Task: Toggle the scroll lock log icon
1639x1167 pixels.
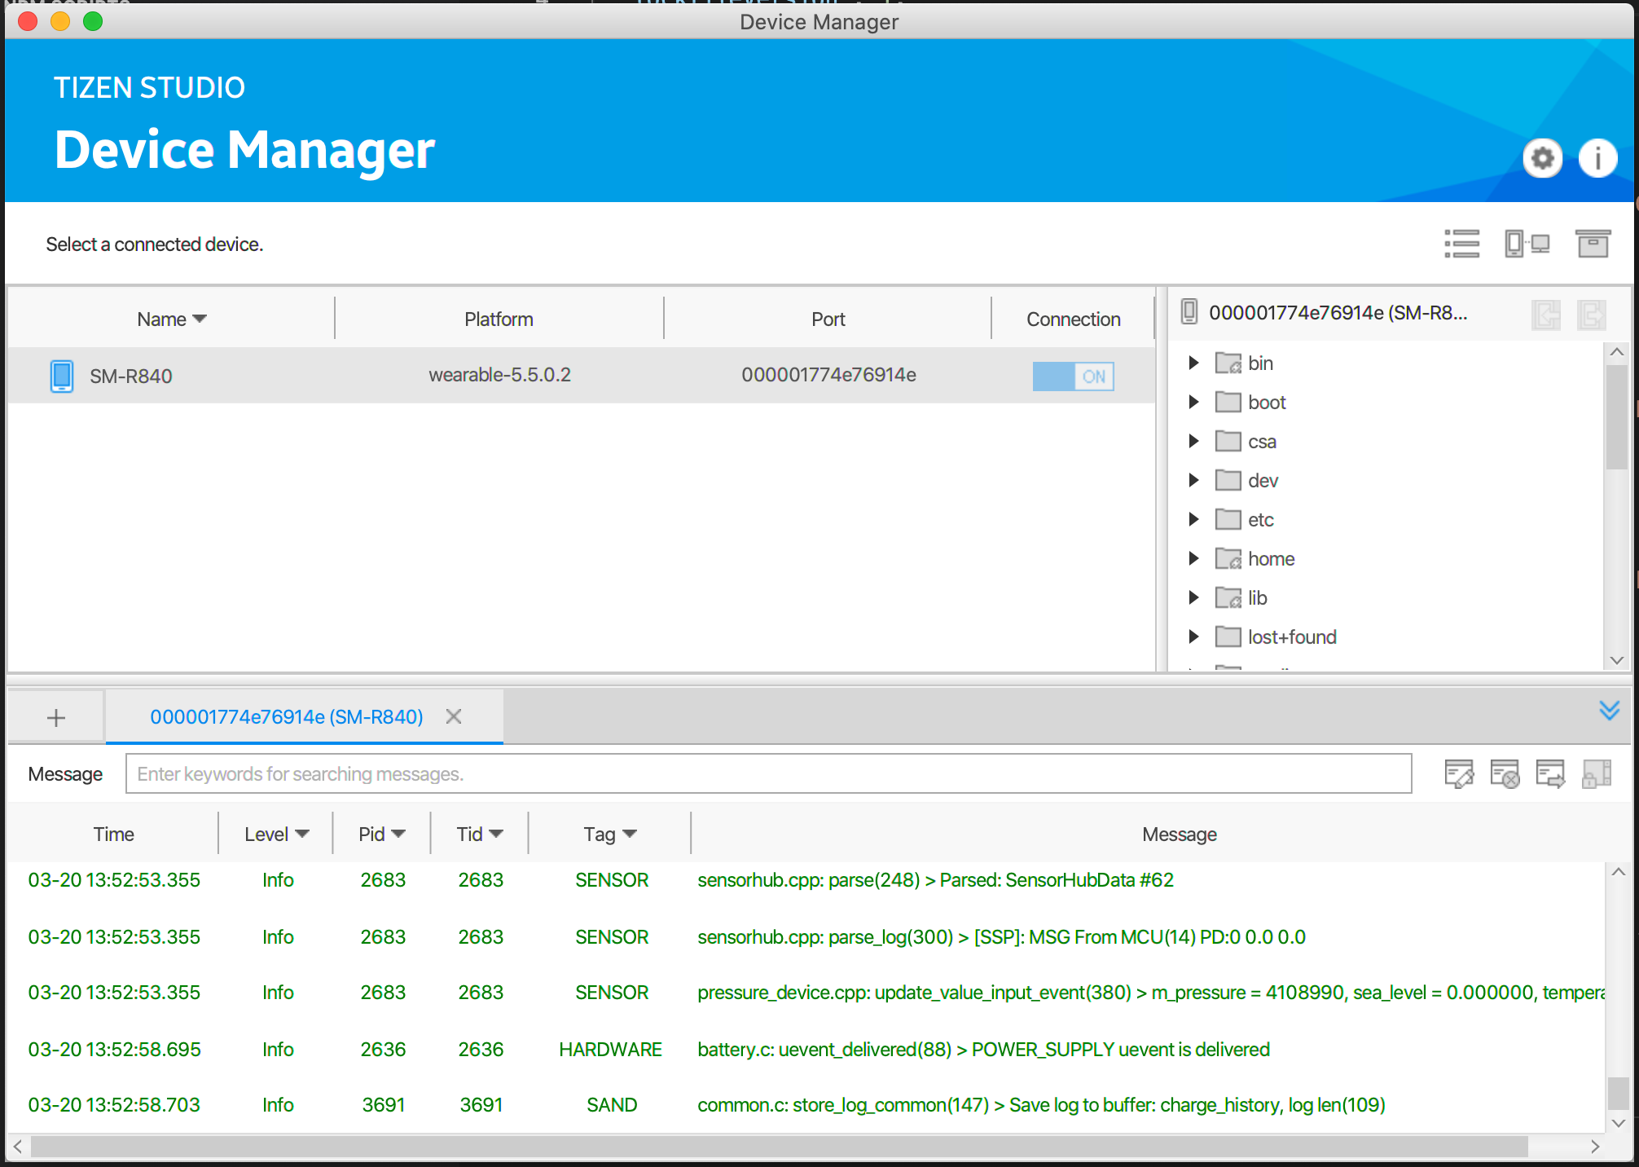Action: click(x=1596, y=773)
